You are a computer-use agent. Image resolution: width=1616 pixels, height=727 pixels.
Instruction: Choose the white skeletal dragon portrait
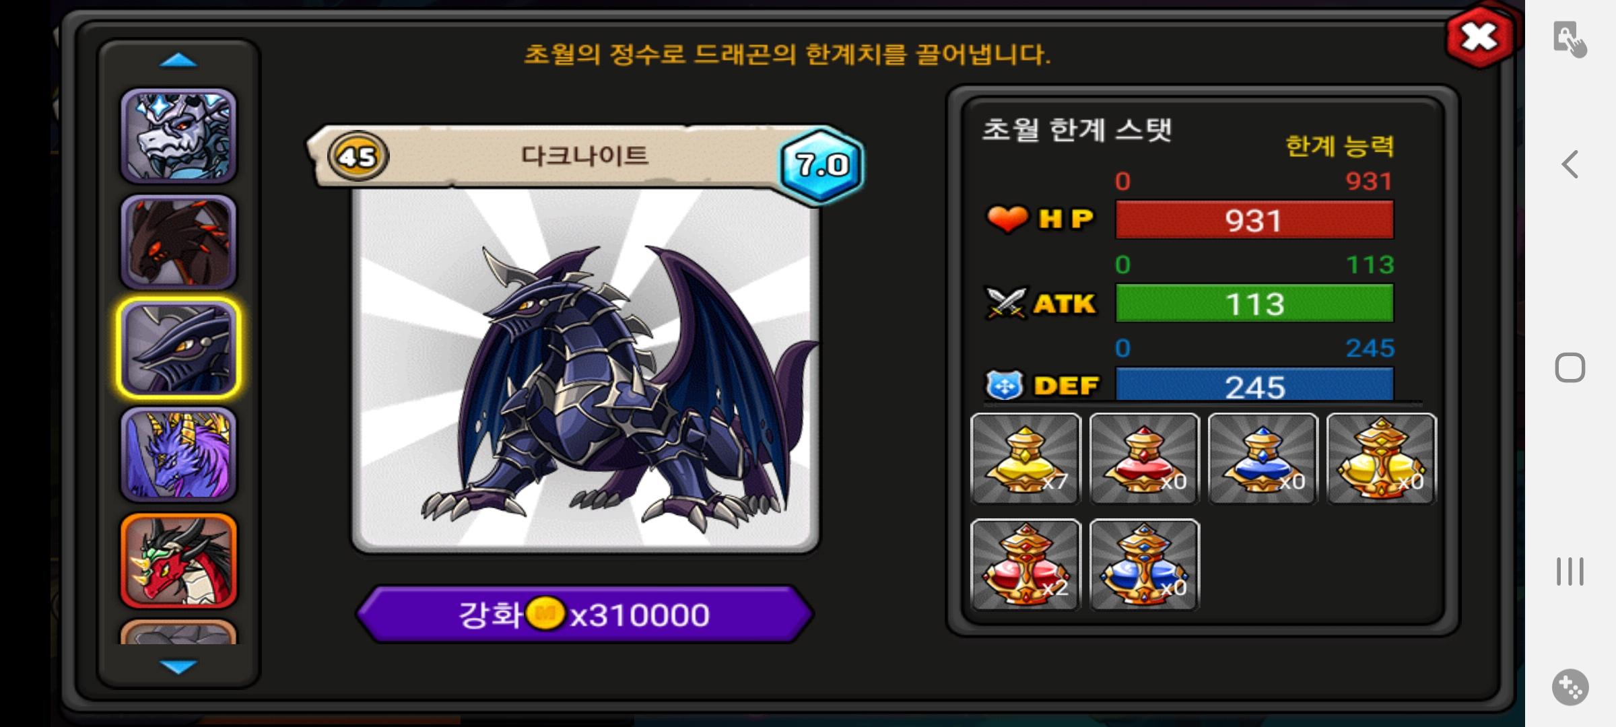click(178, 136)
